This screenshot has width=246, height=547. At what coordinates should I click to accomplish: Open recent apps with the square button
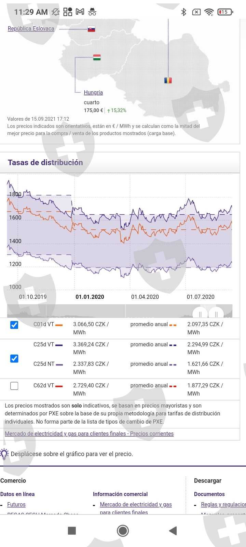72,531
